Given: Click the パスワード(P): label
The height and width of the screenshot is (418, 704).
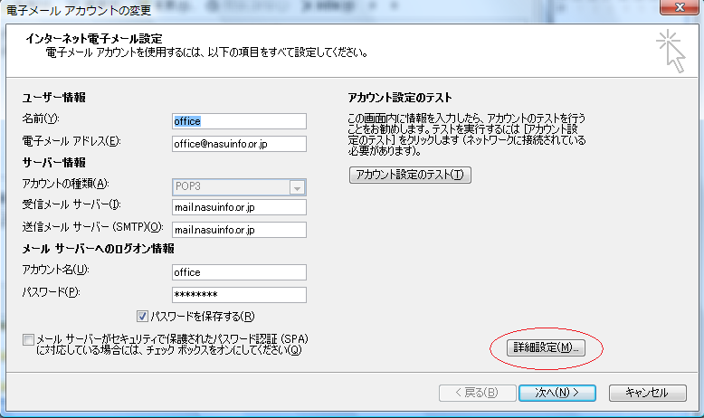Looking at the screenshot, I should (x=52, y=292).
